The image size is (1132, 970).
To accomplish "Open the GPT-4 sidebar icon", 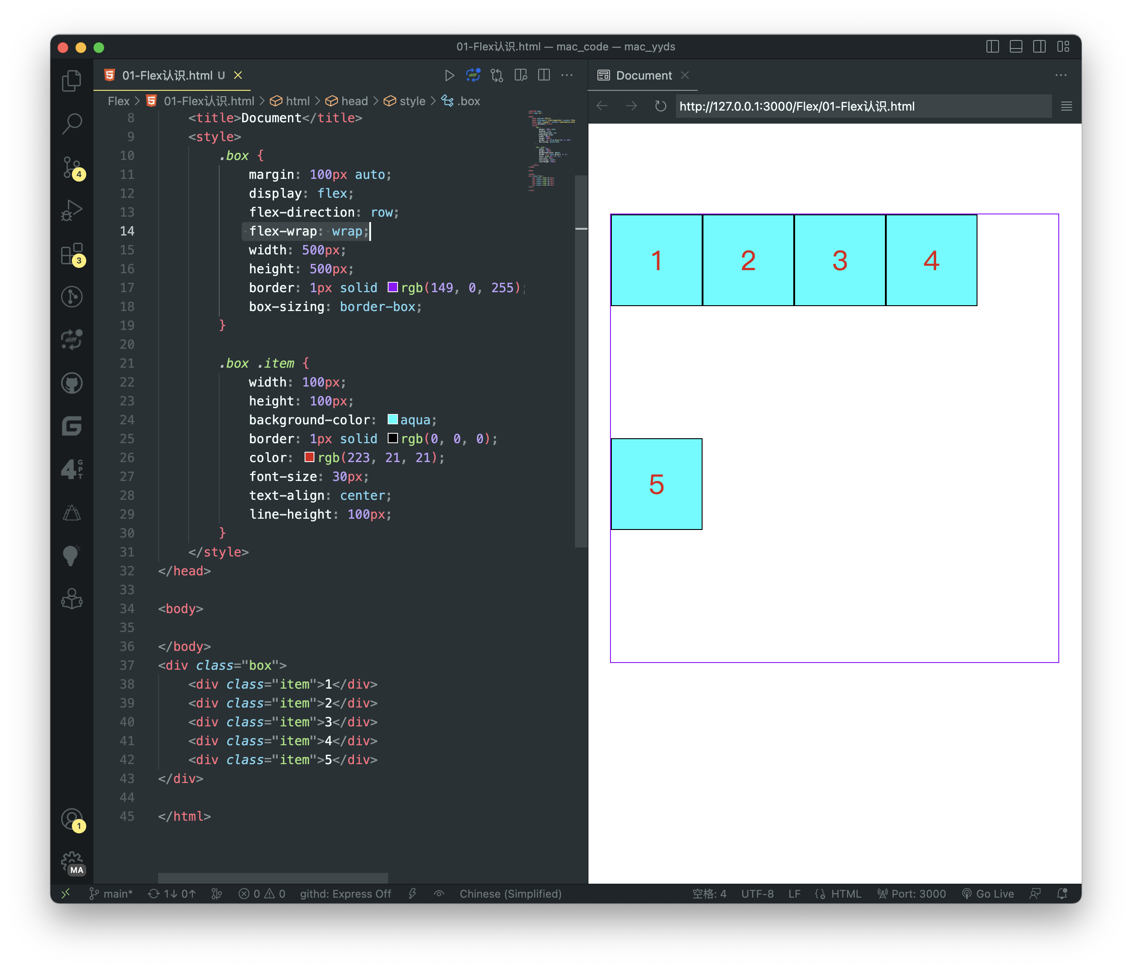I will (71, 469).
